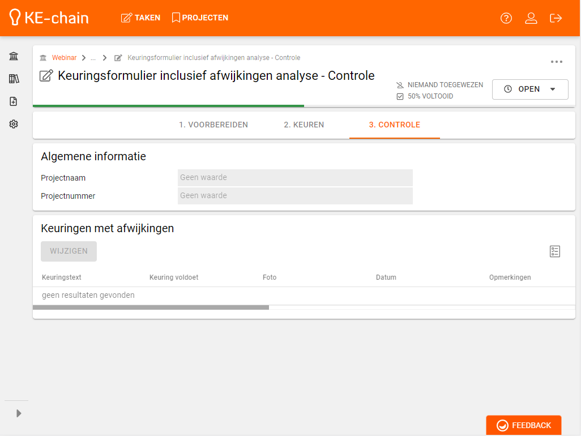Screen dimensions: 581x436
Task: Click the KE-chain lightbulb logo
Action: click(x=15, y=18)
